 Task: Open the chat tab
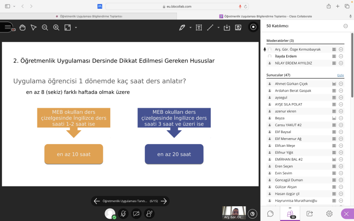pyautogui.click(x=271, y=214)
